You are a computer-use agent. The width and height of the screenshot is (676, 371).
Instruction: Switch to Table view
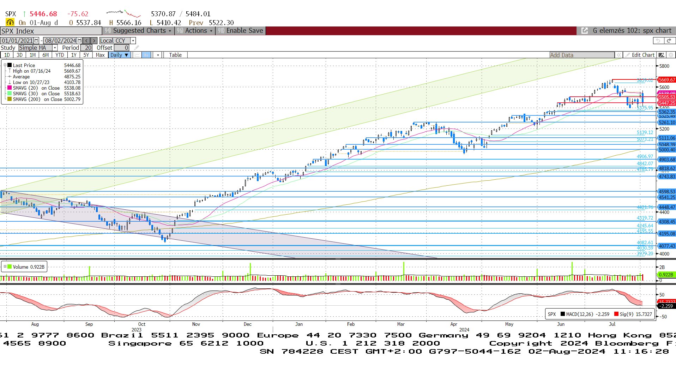point(175,55)
